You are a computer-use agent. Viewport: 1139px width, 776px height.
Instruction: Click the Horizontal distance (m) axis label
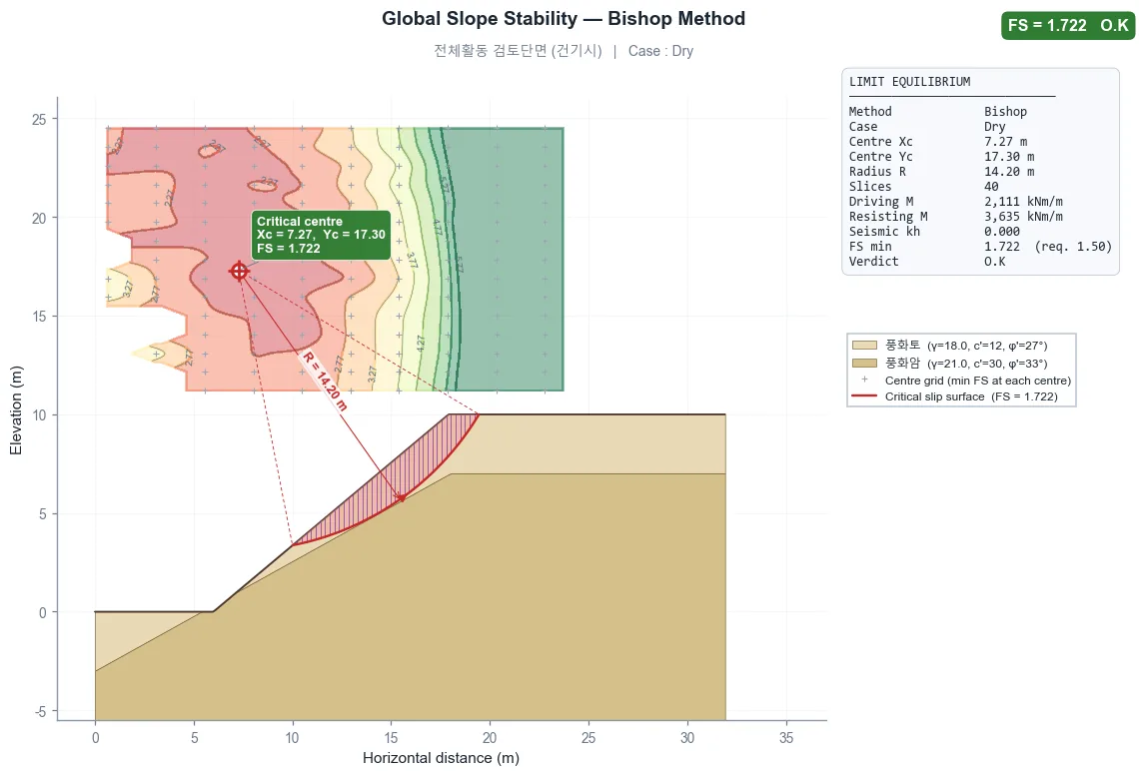click(x=441, y=758)
